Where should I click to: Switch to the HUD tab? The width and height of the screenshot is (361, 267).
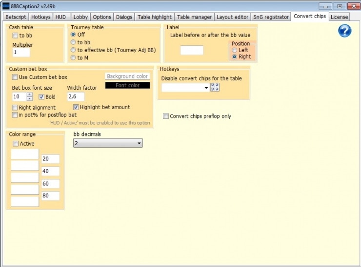(60, 17)
